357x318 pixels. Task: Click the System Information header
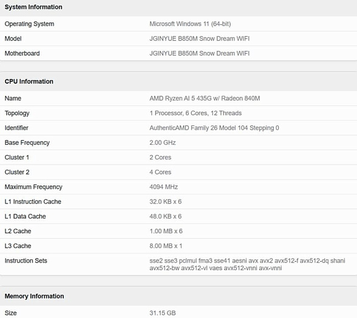click(33, 7)
